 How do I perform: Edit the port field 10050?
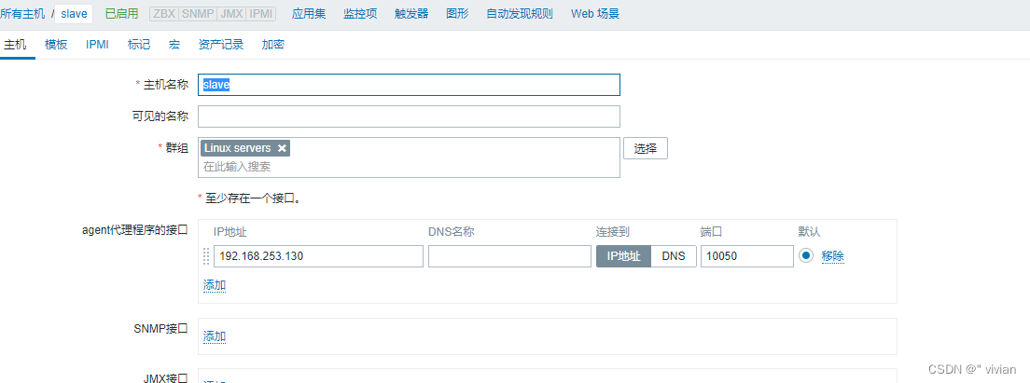[747, 256]
